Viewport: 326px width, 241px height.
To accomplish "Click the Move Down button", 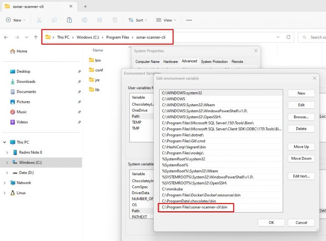I will pyautogui.click(x=301, y=159).
